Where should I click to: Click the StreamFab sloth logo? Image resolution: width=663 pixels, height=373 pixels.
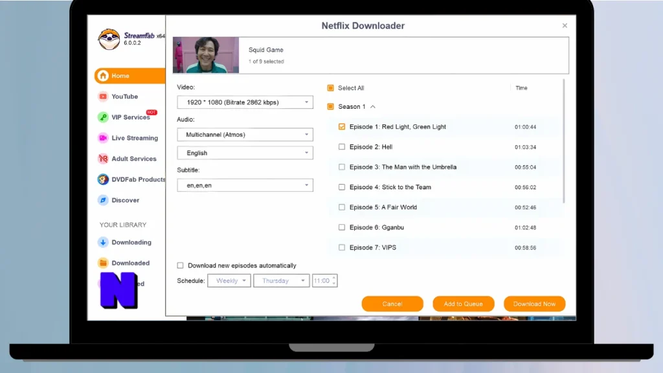(109, 40)
